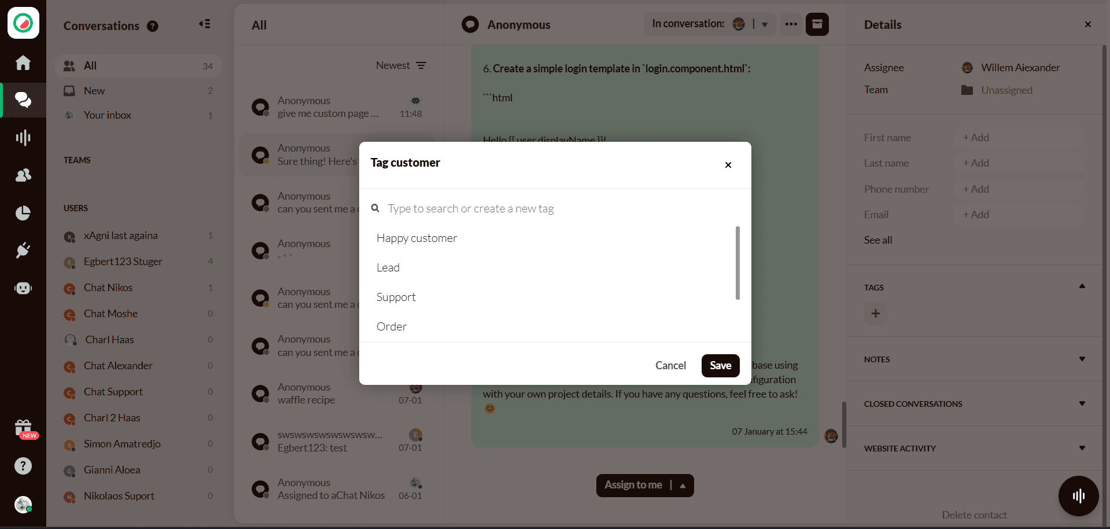Image resolution: width=1110 pixels, height=529 pixels.
Task: Cancel the Tag customer dialog
Action: click(670, 366)
